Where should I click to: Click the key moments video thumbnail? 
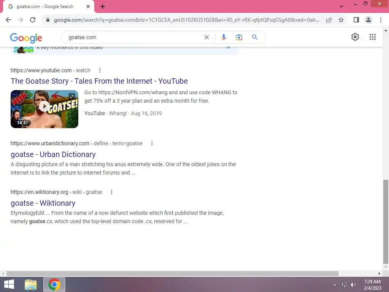[24, 50]
